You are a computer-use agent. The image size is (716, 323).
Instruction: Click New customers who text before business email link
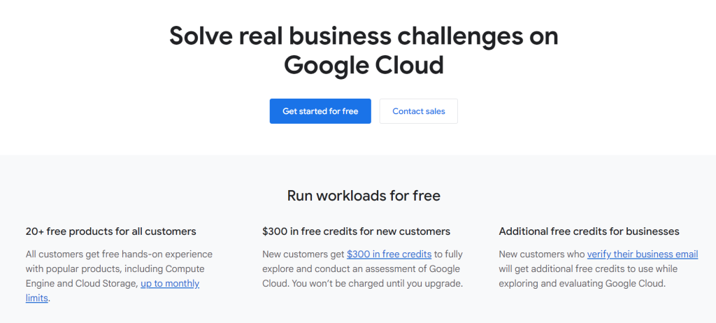542,254
